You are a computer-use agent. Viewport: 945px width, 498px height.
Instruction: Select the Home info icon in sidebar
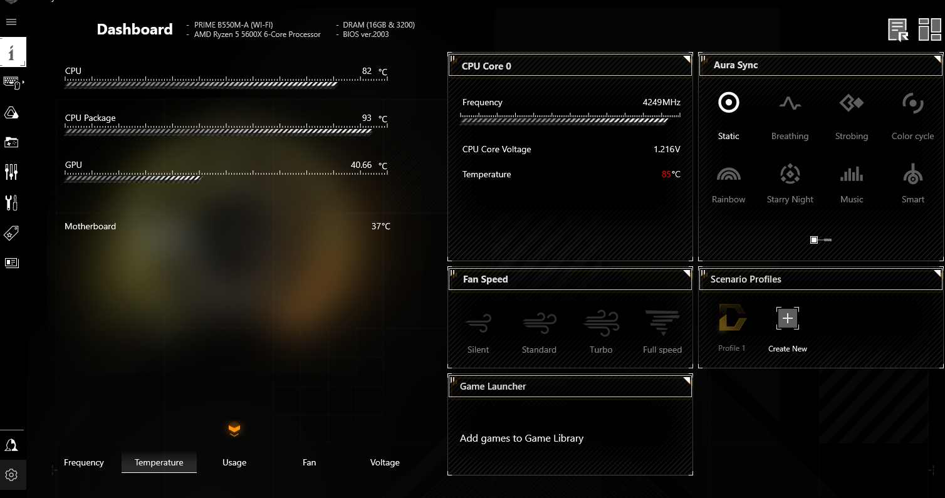[x=12, y=52]
